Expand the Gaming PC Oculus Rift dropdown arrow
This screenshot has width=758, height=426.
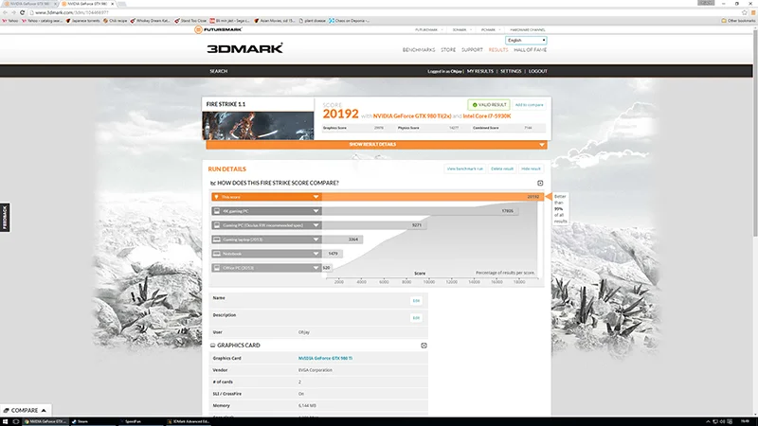pyautogui.click(x=316, y=225)
